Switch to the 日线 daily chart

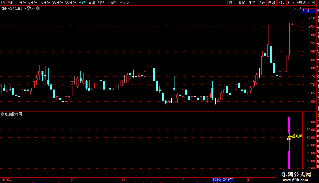pos(82,3)
